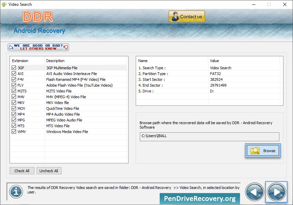Toggle the F4V extension checkbox

pos(14,79)
